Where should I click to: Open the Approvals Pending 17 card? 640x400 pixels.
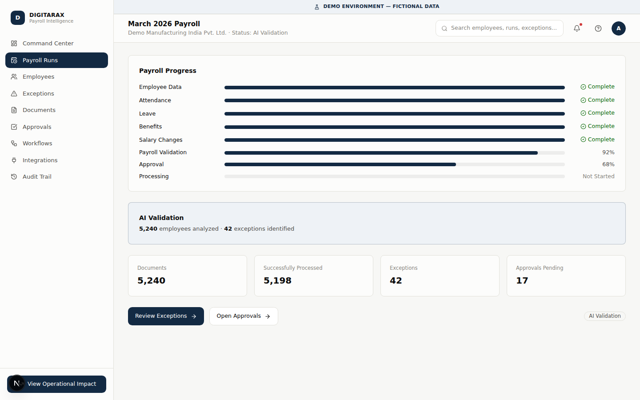[566, 276]
